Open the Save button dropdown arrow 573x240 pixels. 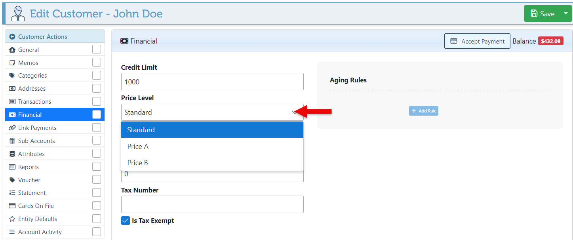(565, 13)
